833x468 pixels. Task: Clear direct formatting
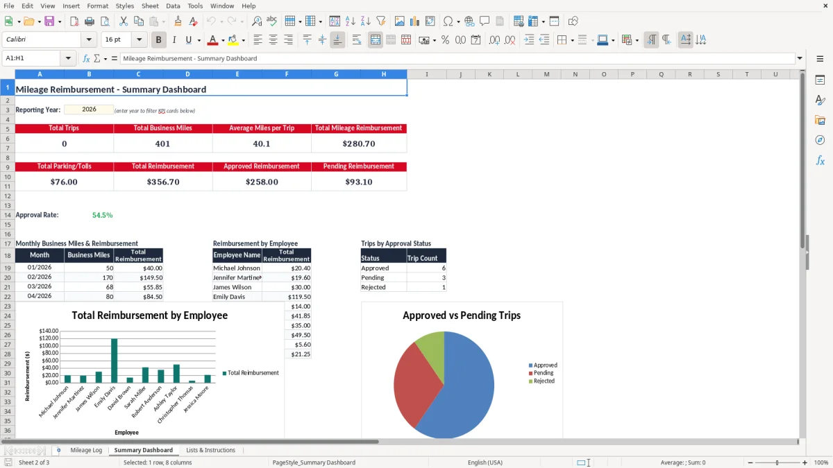[x=194, y=21]
